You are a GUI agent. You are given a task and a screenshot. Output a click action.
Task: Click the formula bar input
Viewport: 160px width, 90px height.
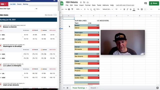coord(111,13)
